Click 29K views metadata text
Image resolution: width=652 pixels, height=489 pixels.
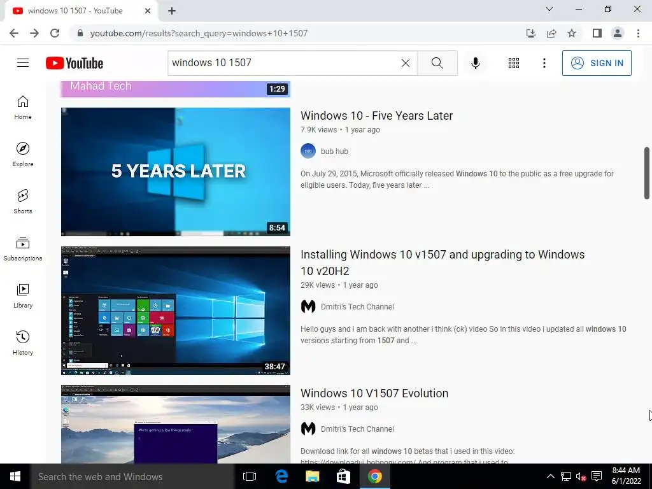pos(318,285)
